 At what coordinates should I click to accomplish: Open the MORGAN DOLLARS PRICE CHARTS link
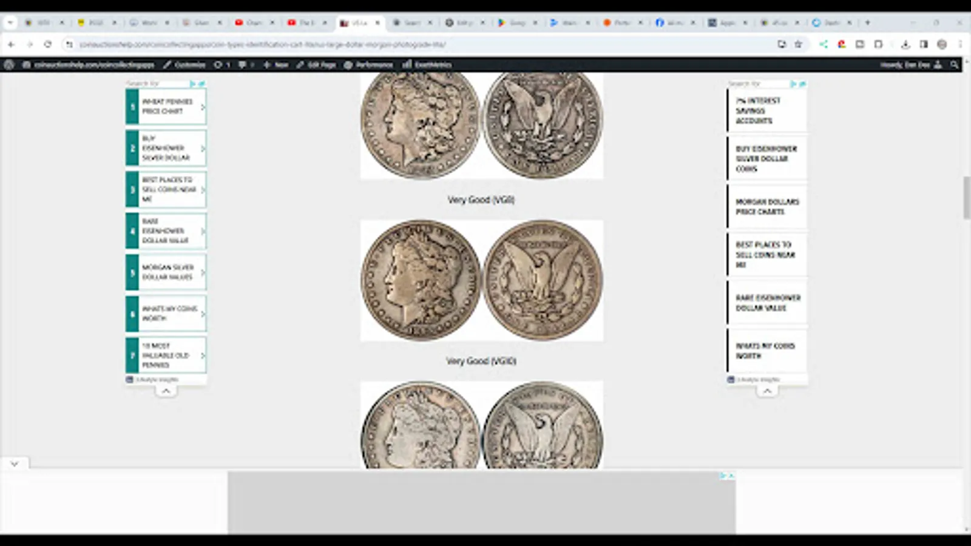pyautogui.click(x=767, y=207)
